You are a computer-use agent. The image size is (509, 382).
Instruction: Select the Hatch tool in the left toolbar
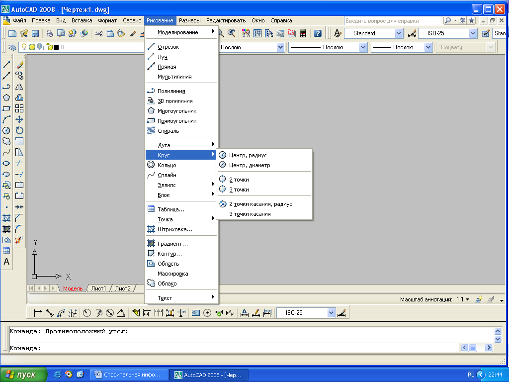(x=6, y=218)
